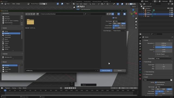Viewport: 174px width, 98px height.
Task: Enable Cache Result checkbox
Action: (x=156, y=84)
